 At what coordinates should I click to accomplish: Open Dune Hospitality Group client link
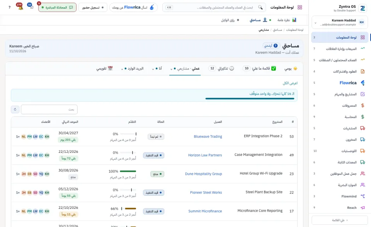(x=204, y=174)
